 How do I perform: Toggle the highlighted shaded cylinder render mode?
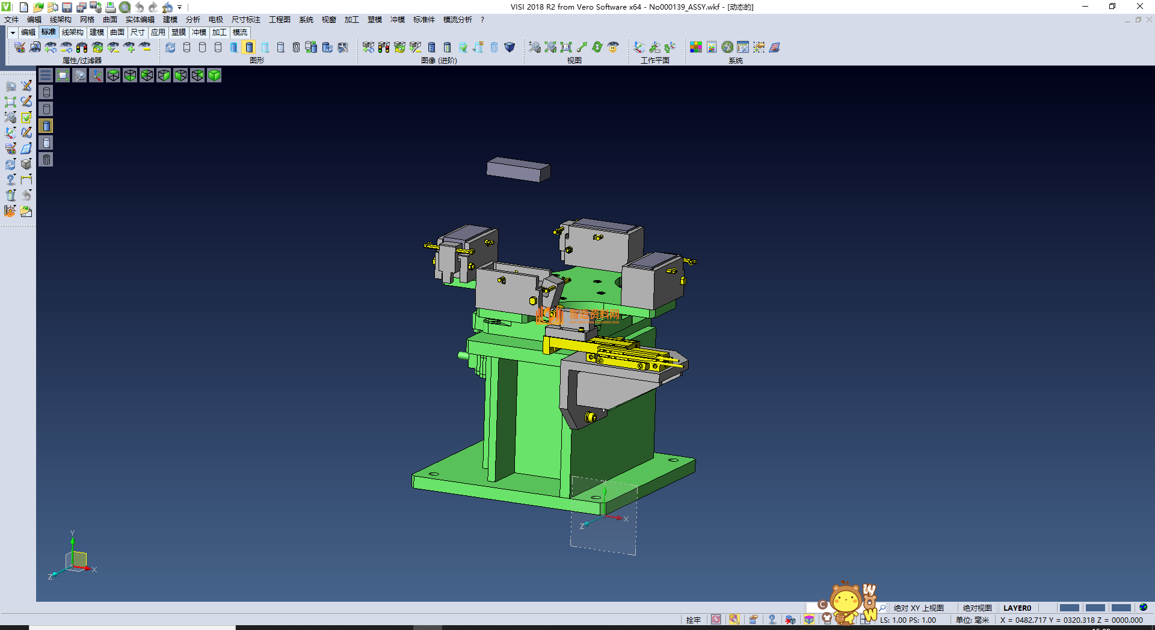pyautogui.click(x=250, y=47)
